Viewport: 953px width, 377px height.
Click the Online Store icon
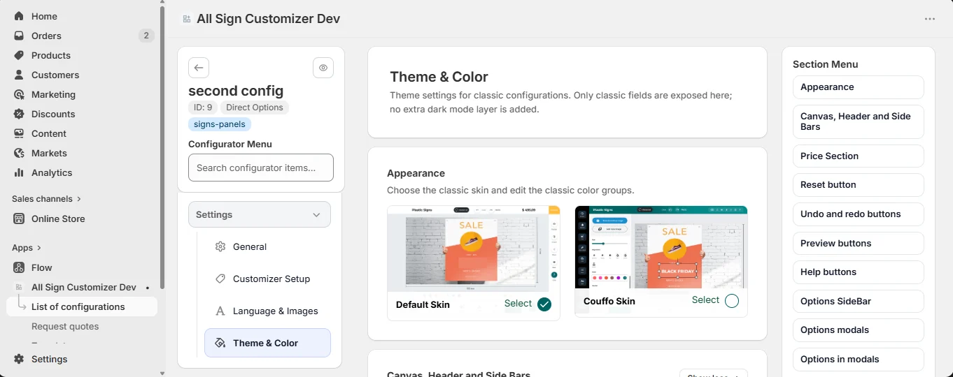(19, 219)
